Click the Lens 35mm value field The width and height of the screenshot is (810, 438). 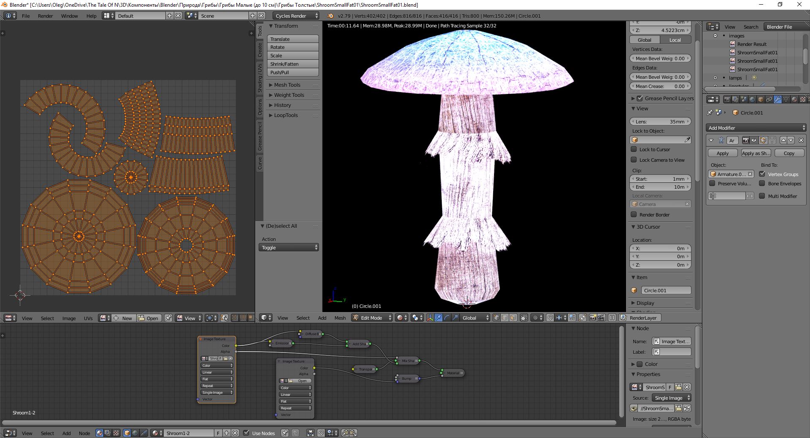pyautogui.click(x=660, y=121)
